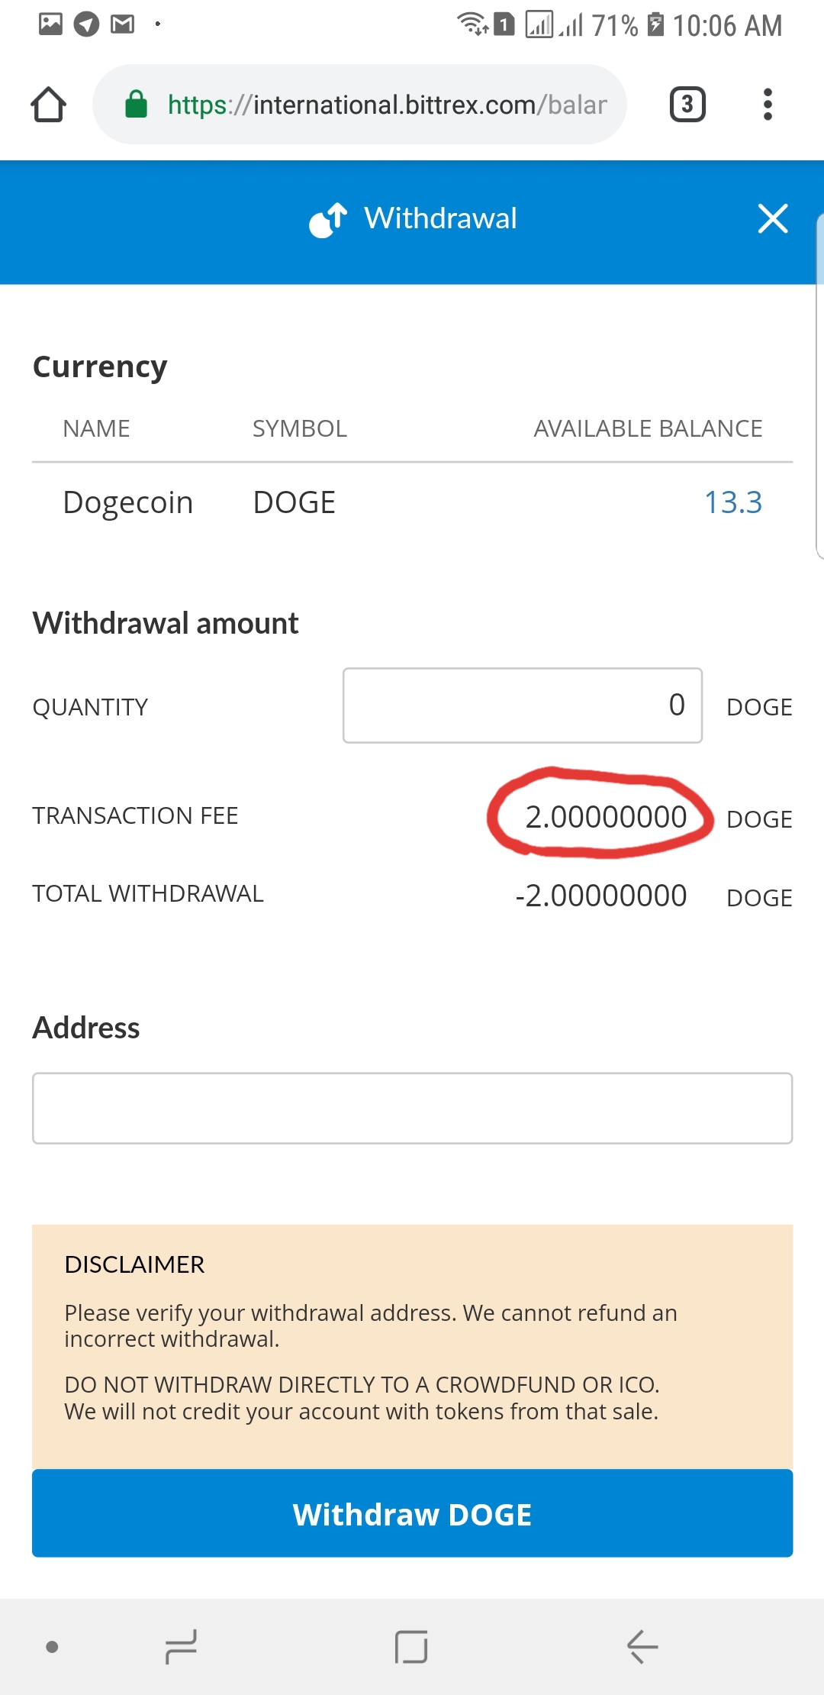Click the Withdraw DOGE button
824x1695 pixels.
[x=412, y=1513]
